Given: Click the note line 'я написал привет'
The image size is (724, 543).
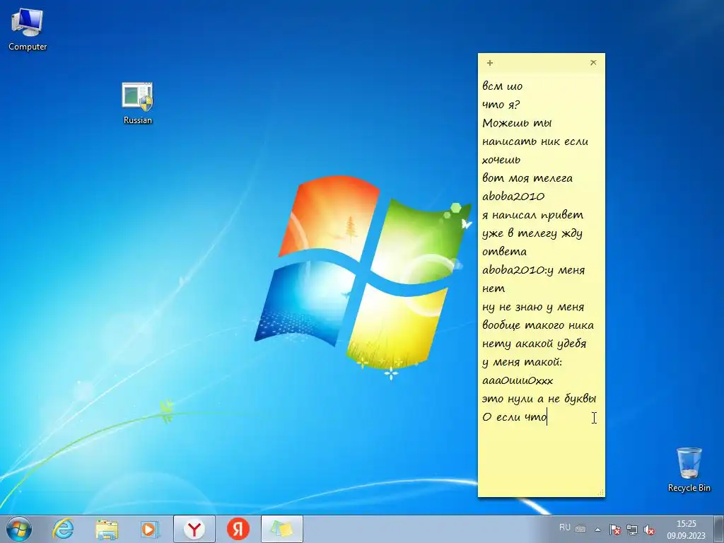Looking at the screenshot, I should coord(533,215).
